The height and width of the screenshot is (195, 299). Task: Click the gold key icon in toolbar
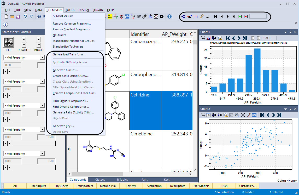[202, 17]
